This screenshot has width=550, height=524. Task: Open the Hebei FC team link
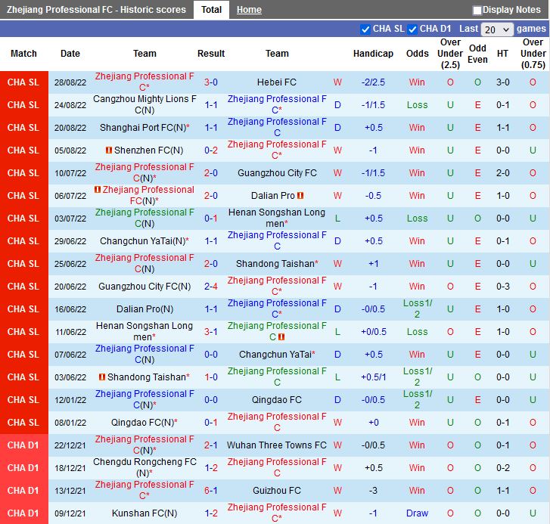pos(277,82)
